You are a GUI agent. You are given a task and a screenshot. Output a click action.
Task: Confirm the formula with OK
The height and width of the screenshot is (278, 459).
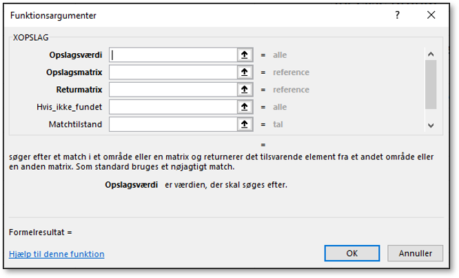[x=352, y=253]
